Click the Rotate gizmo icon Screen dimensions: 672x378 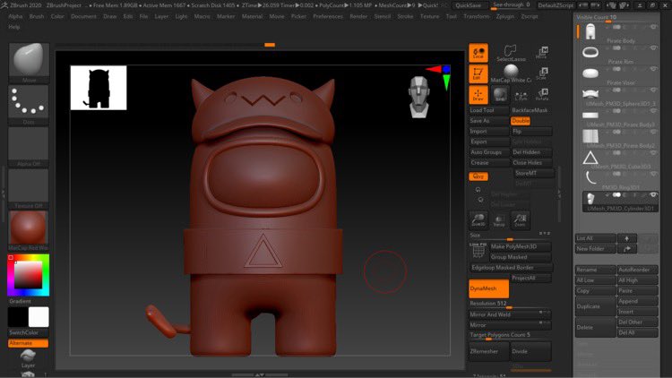coord(542,95)
